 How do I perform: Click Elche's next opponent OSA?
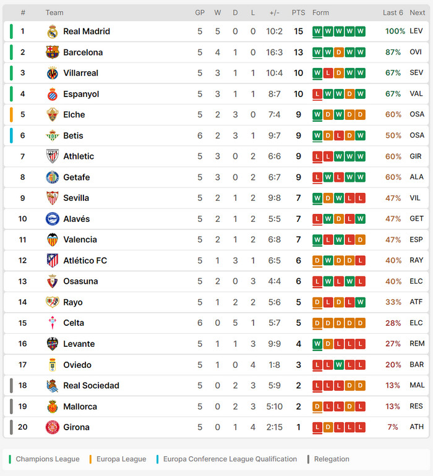coord(416,114)
